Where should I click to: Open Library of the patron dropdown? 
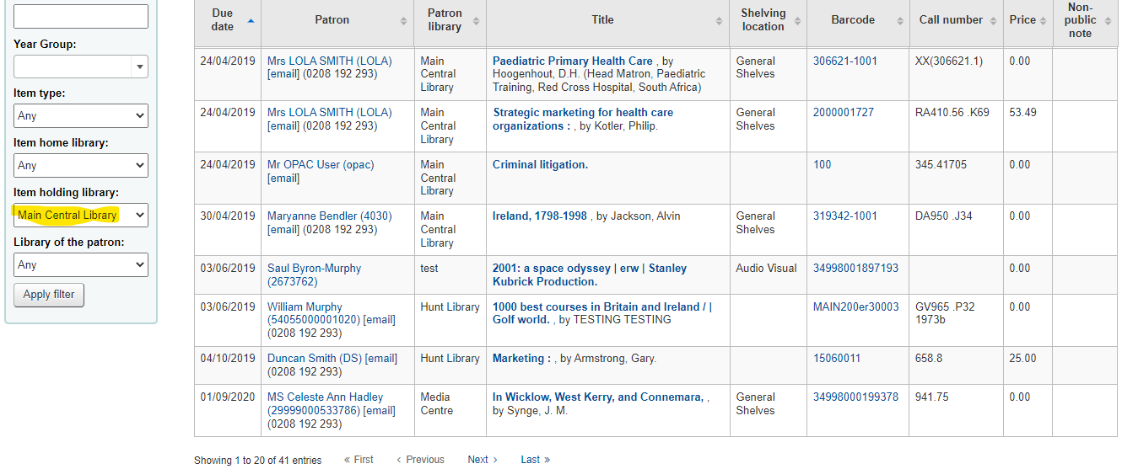[81, 264]
